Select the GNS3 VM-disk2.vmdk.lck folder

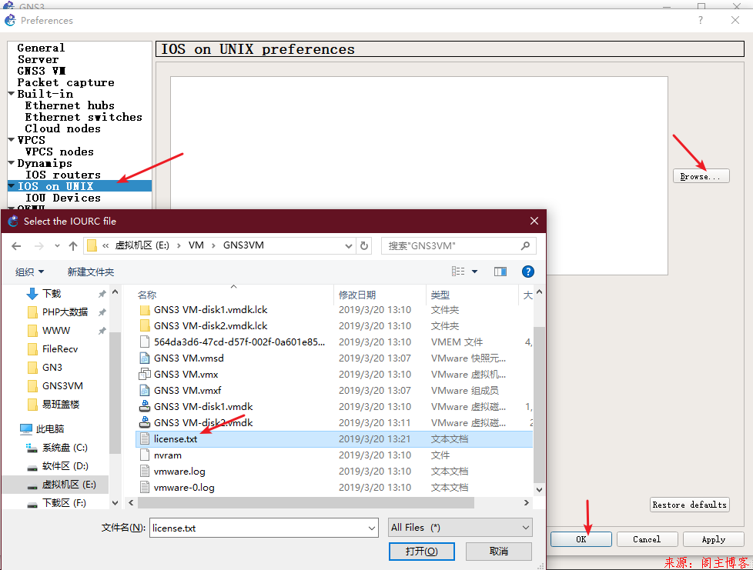coord(210,326)
